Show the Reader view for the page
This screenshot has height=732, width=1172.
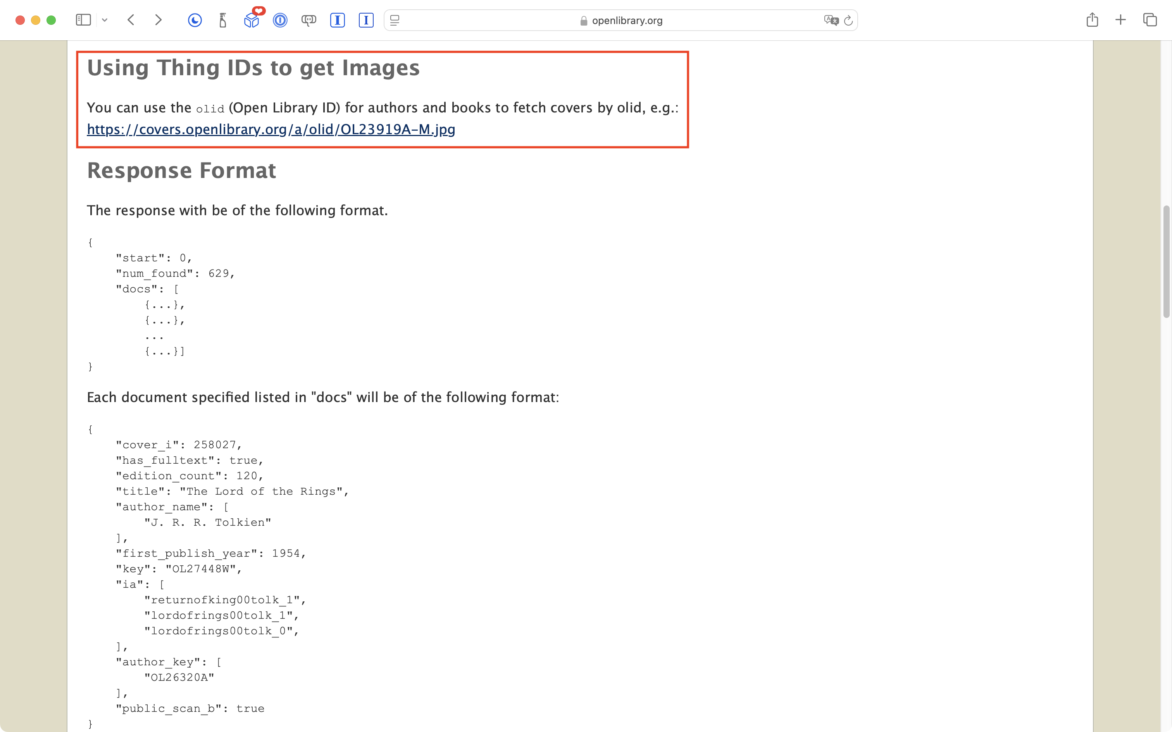(x=395, y=20)
